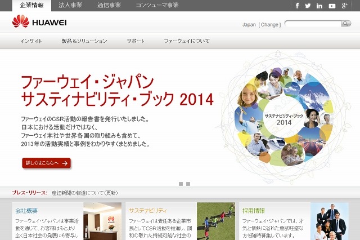Open Huawei's LinkedIn page icon
Screen dimensions: 360x240
(x=319, y=6)
